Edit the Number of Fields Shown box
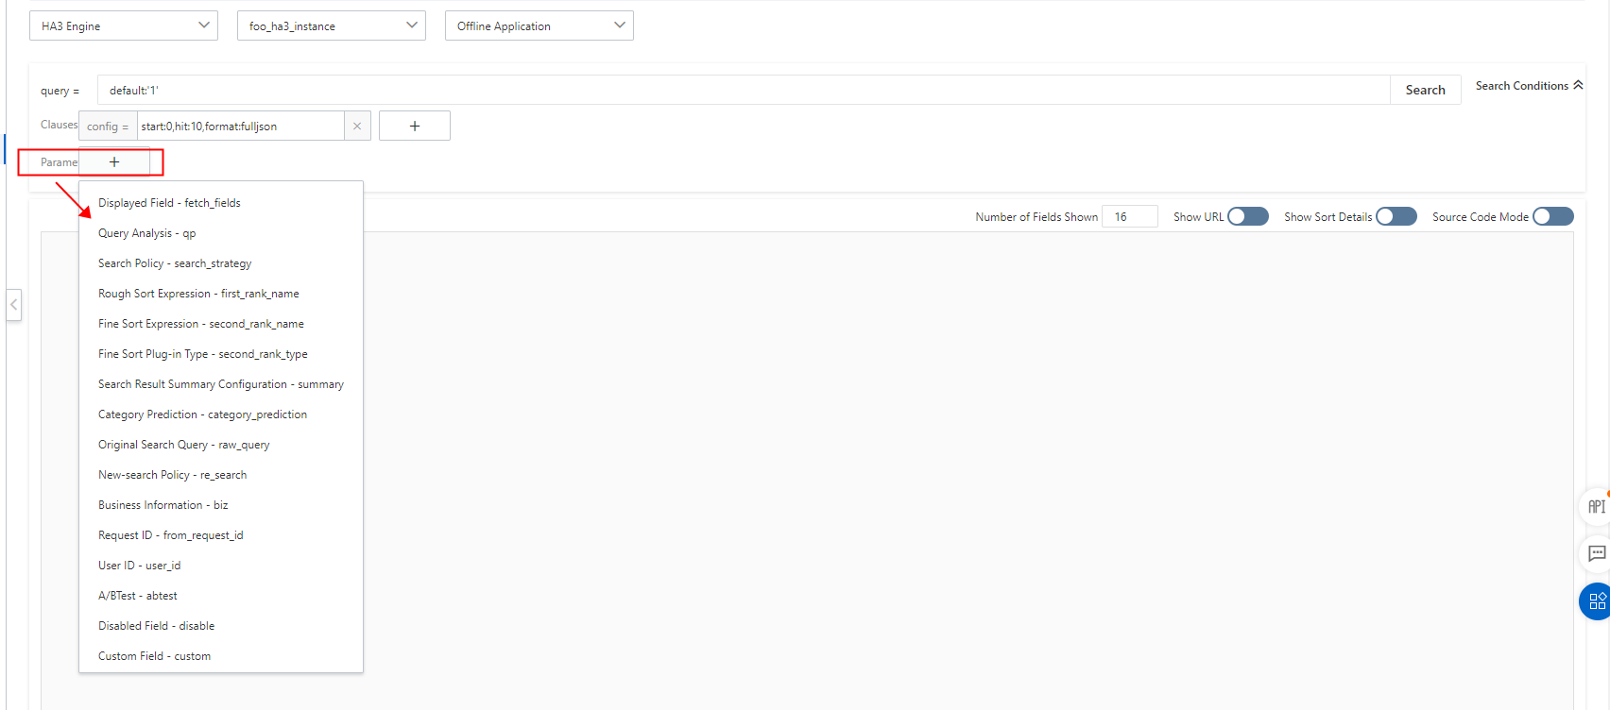The image size is (1610, 710). 1130,216
